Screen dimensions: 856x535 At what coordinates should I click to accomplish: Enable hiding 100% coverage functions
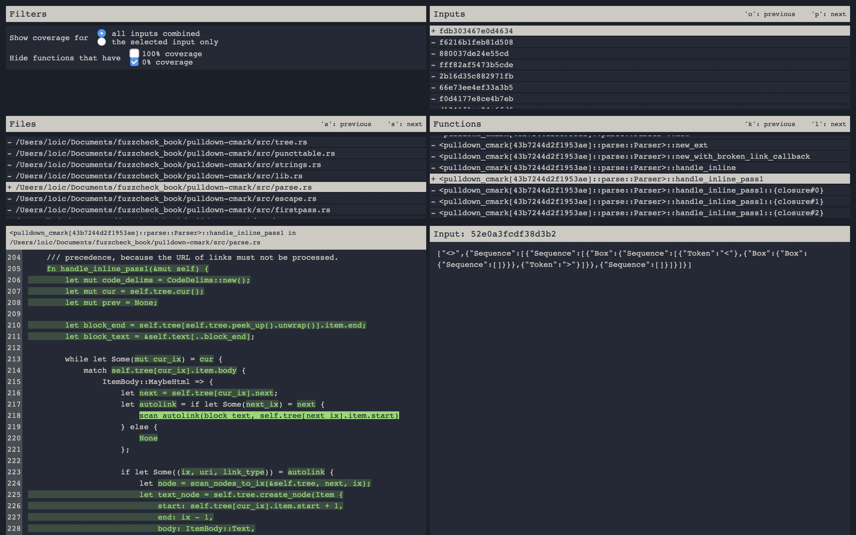pyautogui.click(x=134, y=53)
